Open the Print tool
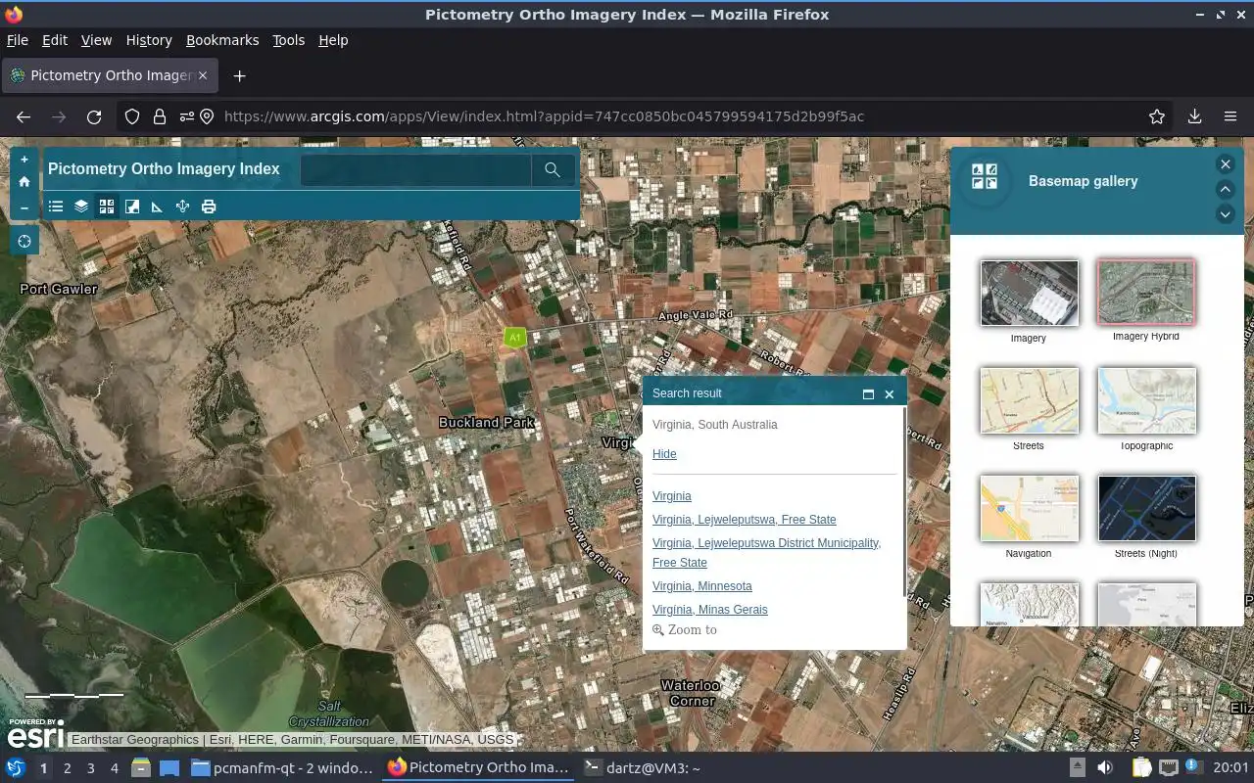 209,207
